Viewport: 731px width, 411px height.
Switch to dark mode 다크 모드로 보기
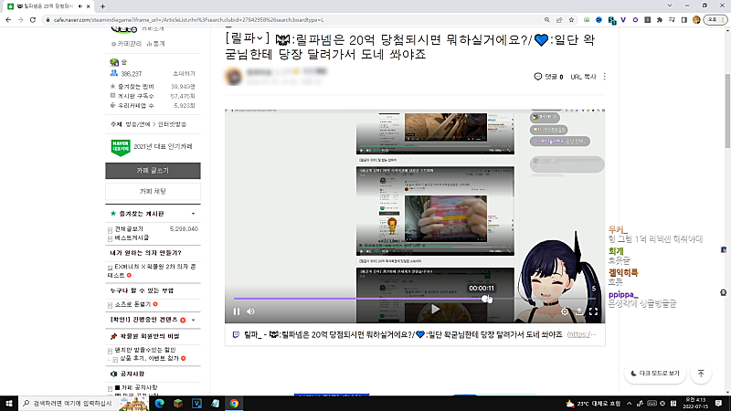[x=655, y=374]
